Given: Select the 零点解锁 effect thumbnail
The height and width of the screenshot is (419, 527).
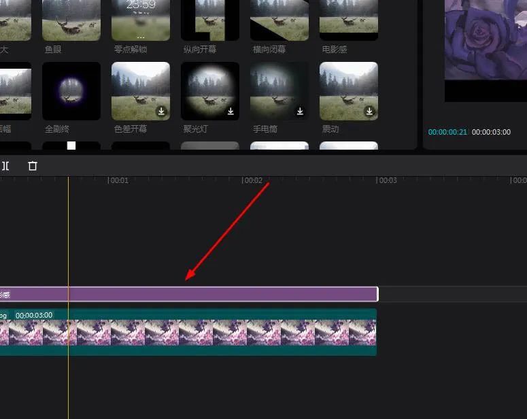Looking at the screenshot, I should tap(141, 20).
